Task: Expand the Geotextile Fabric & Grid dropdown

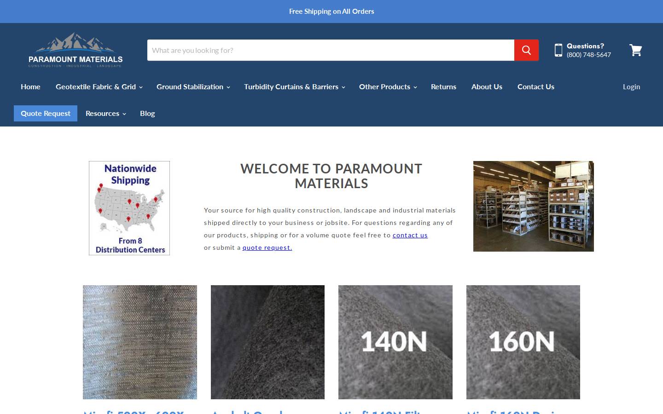Action: 99,86
